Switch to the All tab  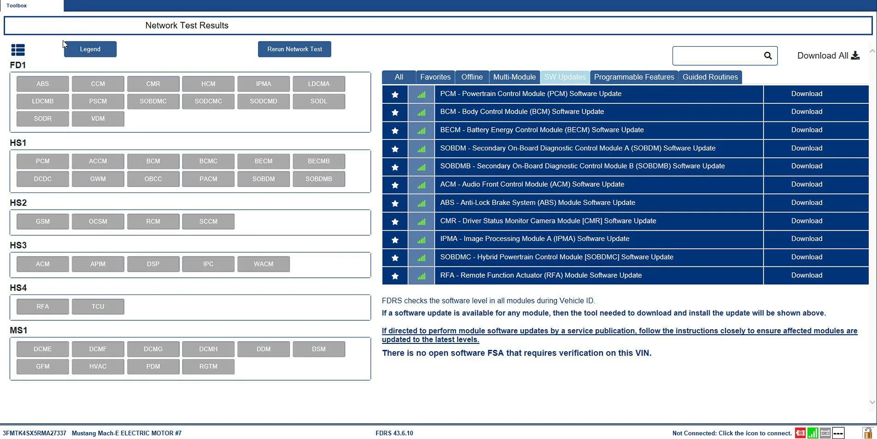coord(399,77)
